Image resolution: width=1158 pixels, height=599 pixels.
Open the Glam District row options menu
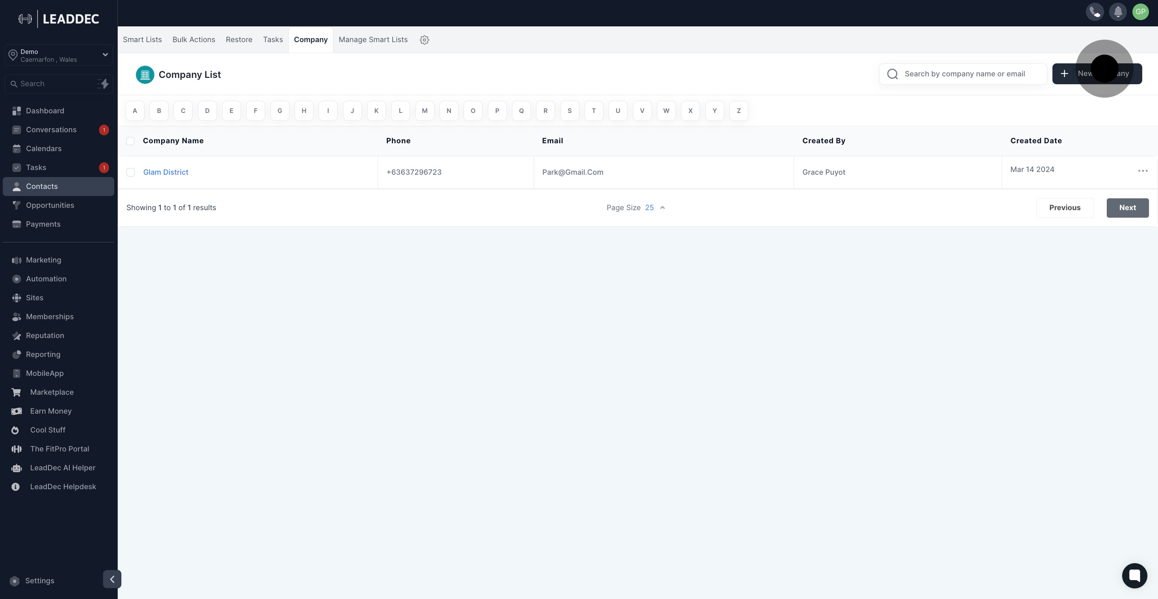(1143, 171)
